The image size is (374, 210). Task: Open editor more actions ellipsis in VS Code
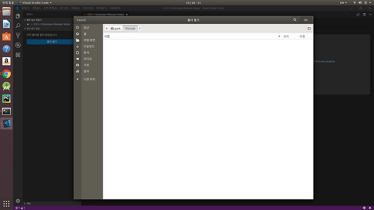(x=370, y=15)
